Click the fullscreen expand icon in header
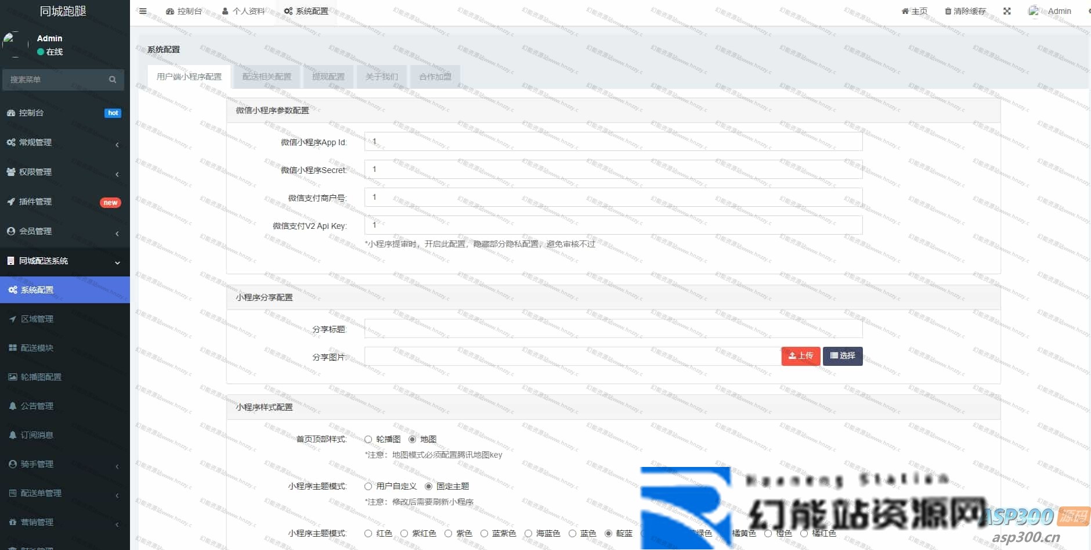The height and width of the screenshot is (550, 1091). click(x=1007, y=11)
